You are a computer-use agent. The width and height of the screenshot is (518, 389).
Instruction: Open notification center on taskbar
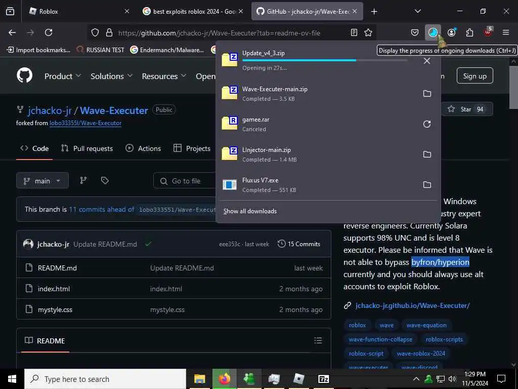coord(501,379)
